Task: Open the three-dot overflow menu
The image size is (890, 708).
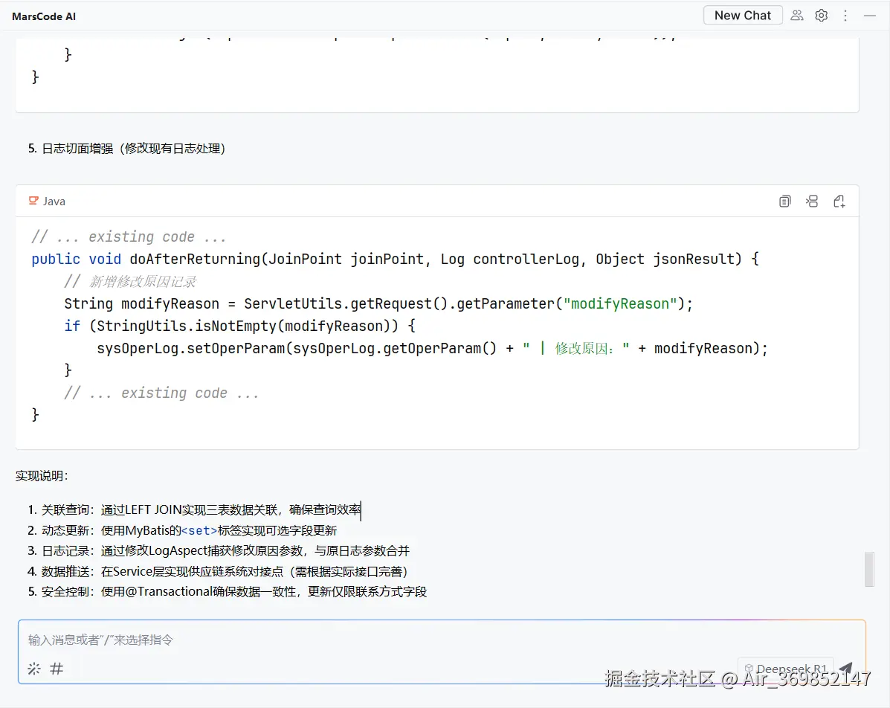Action: tap(845, 15)
